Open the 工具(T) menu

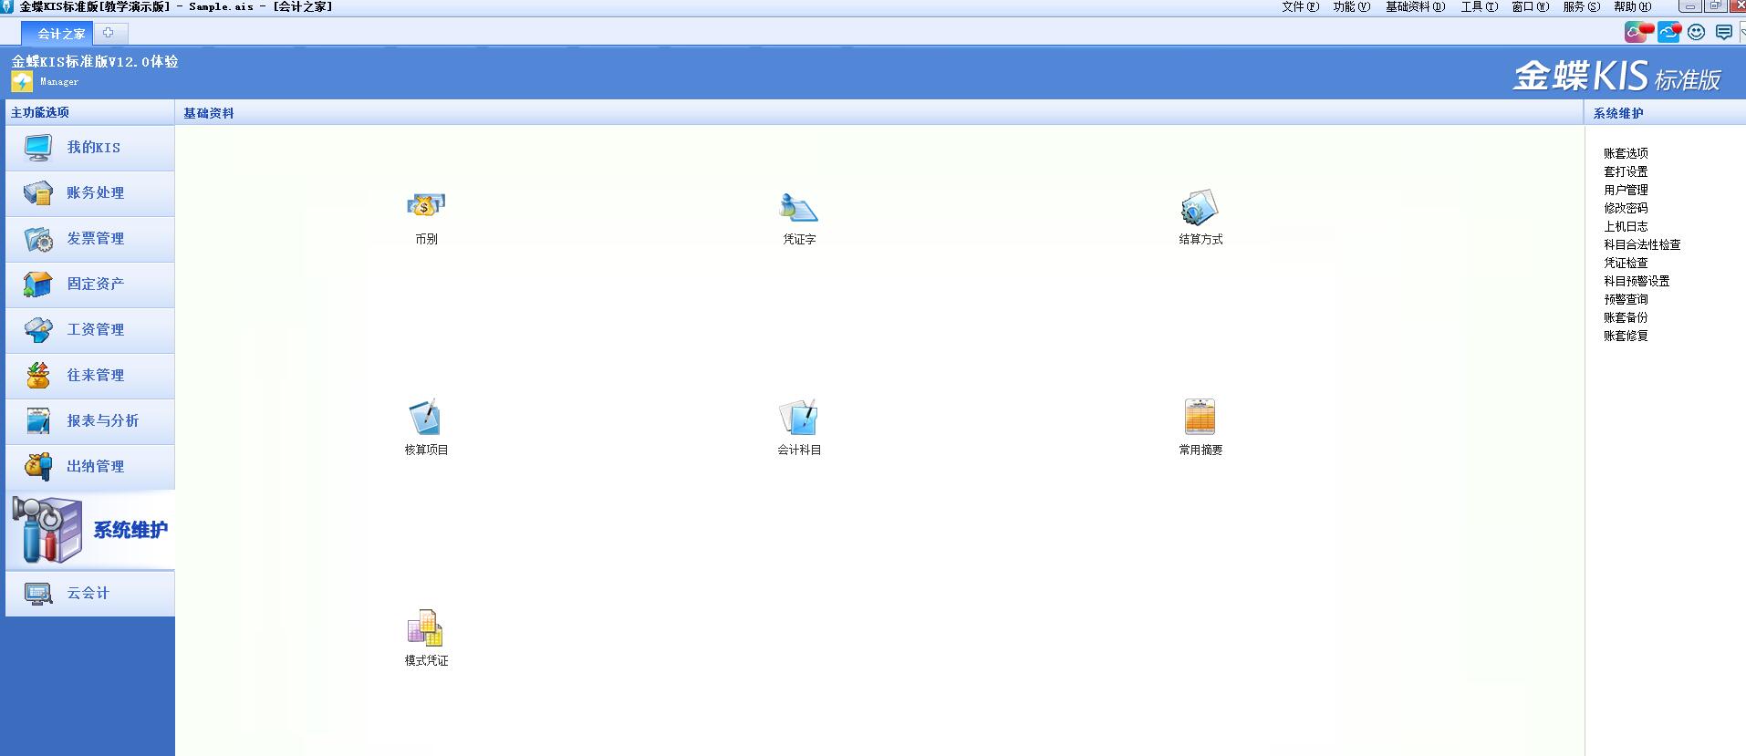tap(1479, 6)
